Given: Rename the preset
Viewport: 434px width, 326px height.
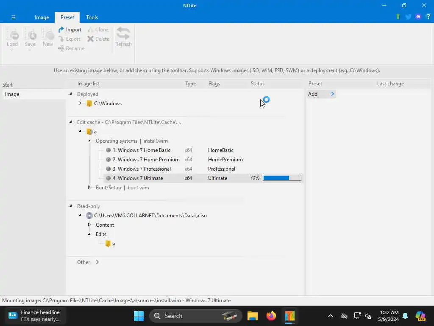Looking at the screenshot, I should tap(71, 48).
